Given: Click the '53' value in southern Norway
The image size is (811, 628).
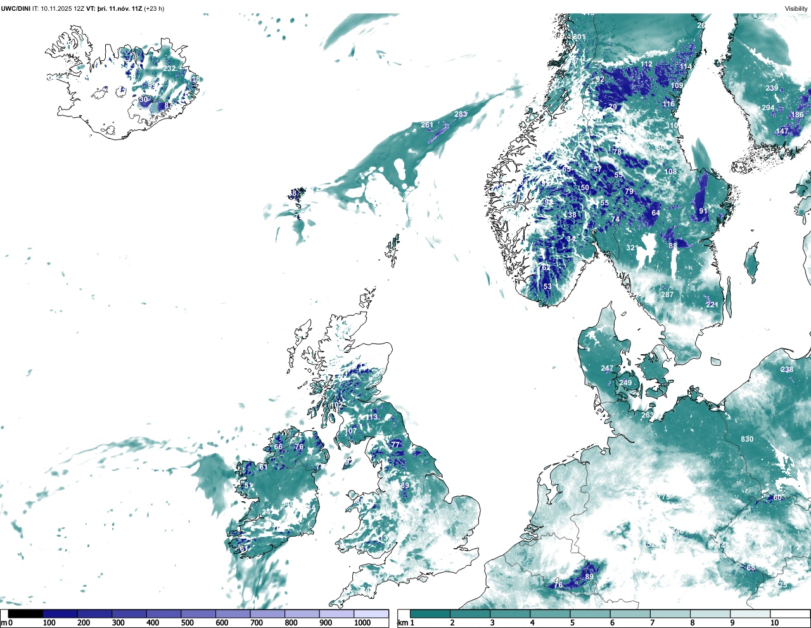Looking at the screenshot, I should (547, 286).
